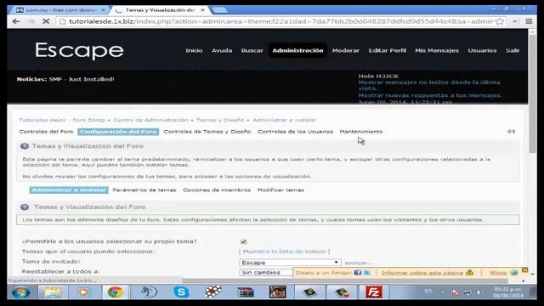
Task: Select the Administrar e instalar sub-tab
Action: 69,190
